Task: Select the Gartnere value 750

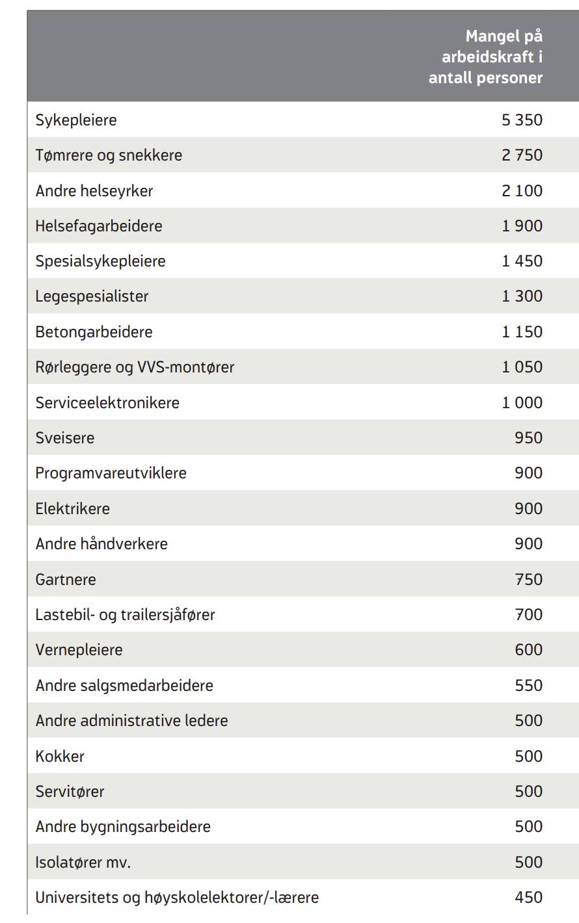Action: point(528,579)
